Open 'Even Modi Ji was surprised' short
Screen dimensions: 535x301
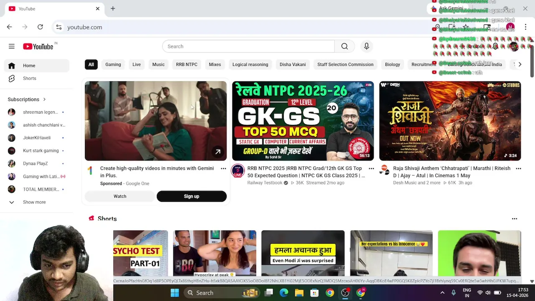[303, 253]
